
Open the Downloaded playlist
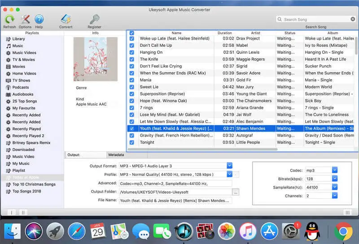coord(23,150)
